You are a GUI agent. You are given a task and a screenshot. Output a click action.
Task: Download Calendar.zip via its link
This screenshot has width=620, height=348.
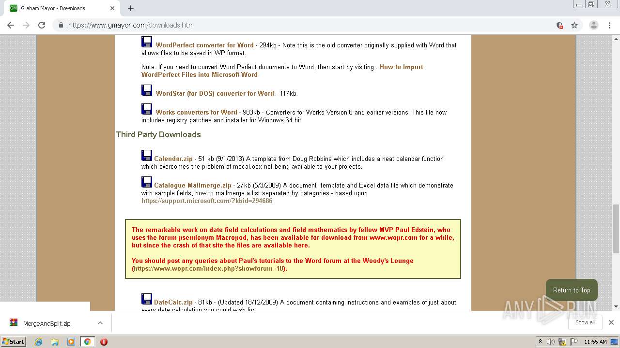(x=173, y=159)
